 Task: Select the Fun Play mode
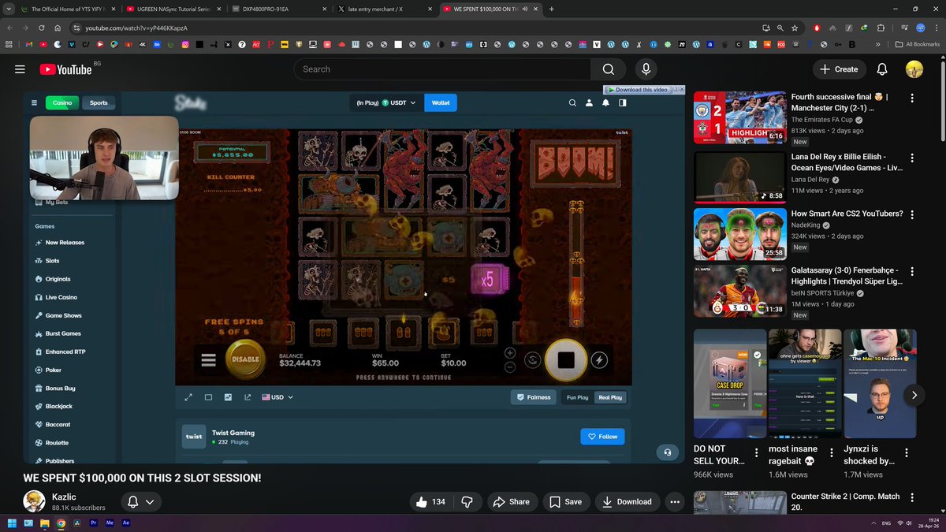[578, 397]
